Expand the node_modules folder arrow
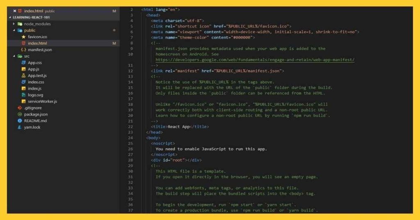Screen dimensions: 420x220 (x=14, y=24)
